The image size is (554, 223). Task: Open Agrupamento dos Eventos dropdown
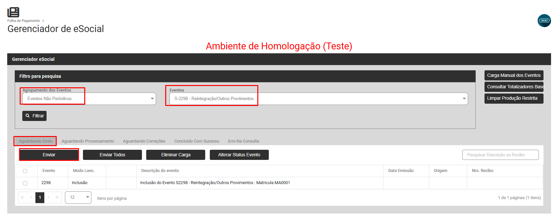click(x=89, y=99)
